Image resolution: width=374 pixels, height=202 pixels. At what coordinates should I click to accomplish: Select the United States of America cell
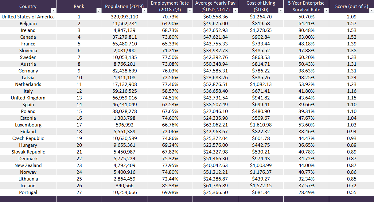click(x=28, y=17)
